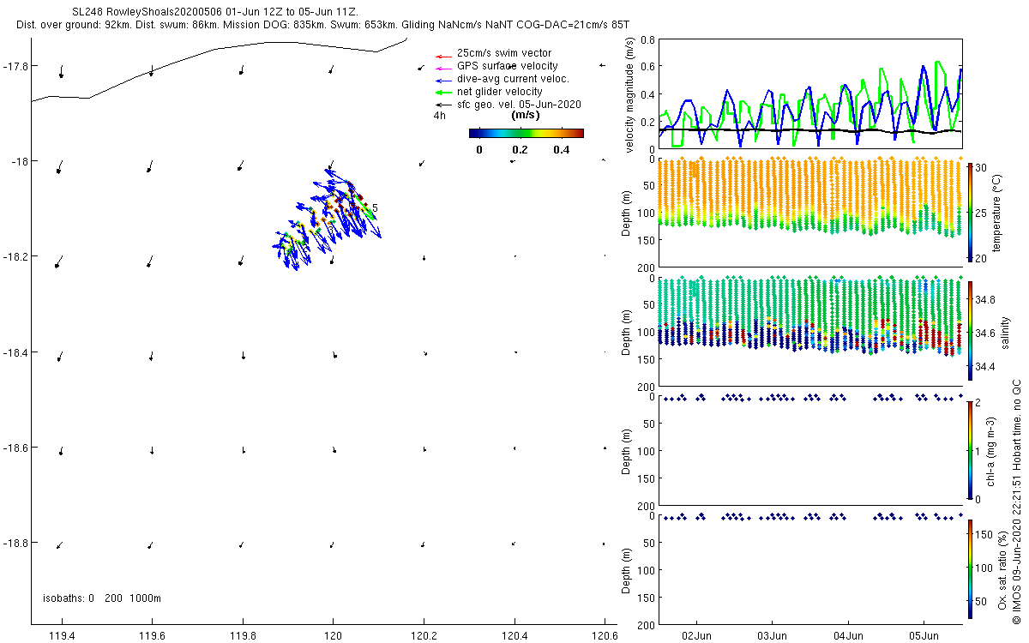Click the '0.4' tick under velocity color bar
The width and height of the screenshot is (1029, 643).
tap(561, 150)
